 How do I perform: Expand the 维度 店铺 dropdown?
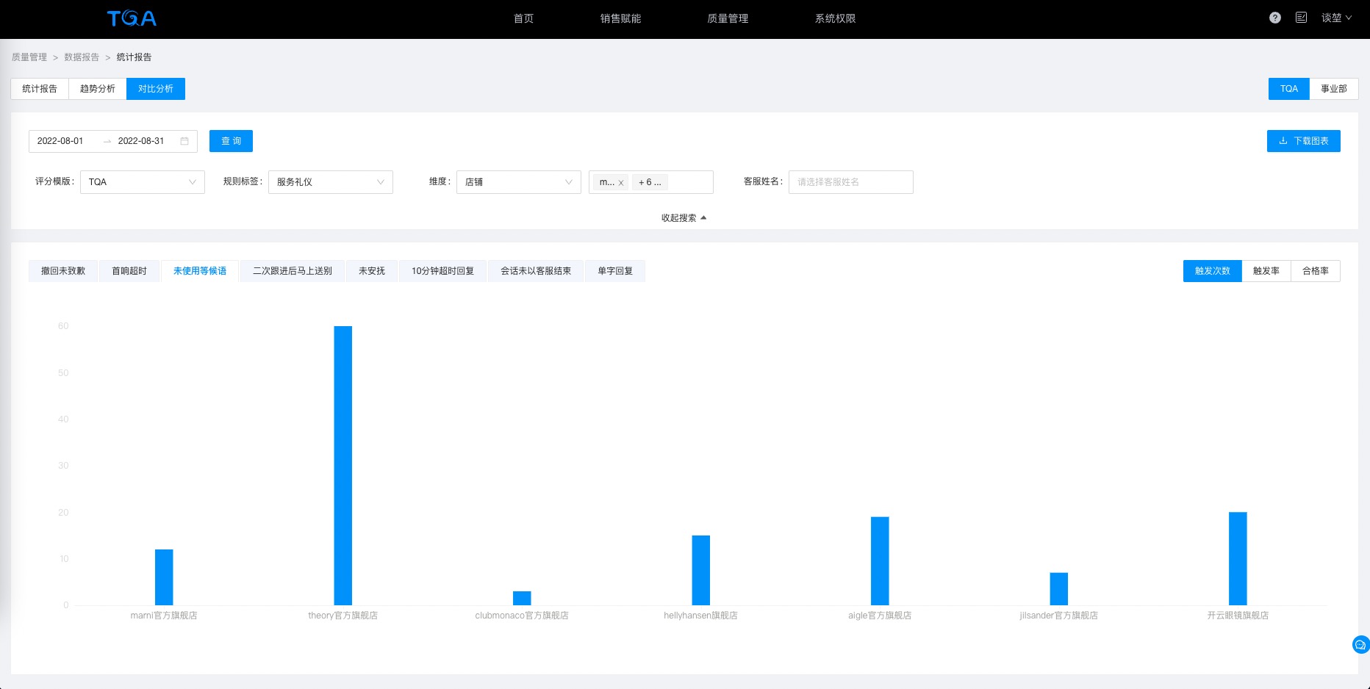coord(519,182)
